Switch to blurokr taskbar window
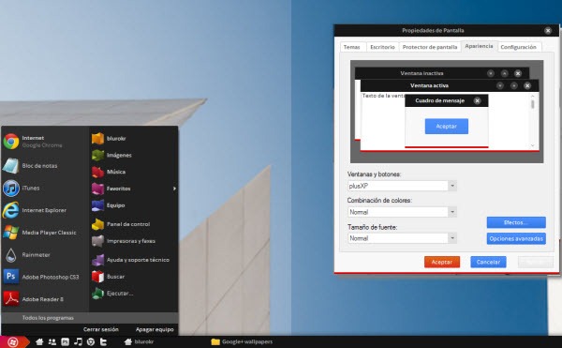The width and height of the screenshot is (562, 348). (139, 341)
